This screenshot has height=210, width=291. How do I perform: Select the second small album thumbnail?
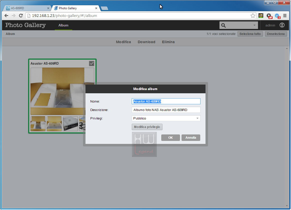pyautogui.click(x=54, y=123)
